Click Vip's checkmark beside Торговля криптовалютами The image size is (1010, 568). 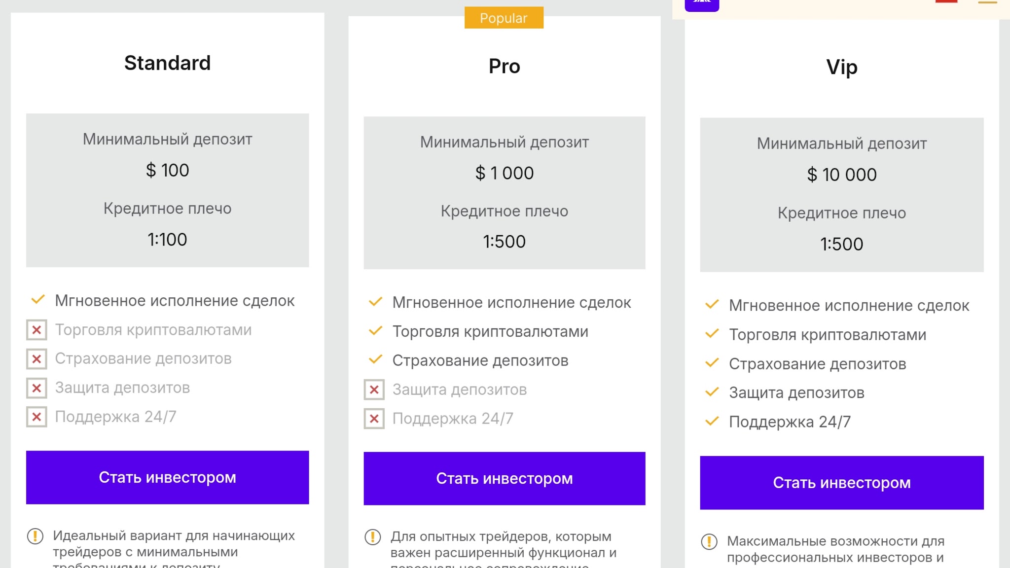[712, 334]
